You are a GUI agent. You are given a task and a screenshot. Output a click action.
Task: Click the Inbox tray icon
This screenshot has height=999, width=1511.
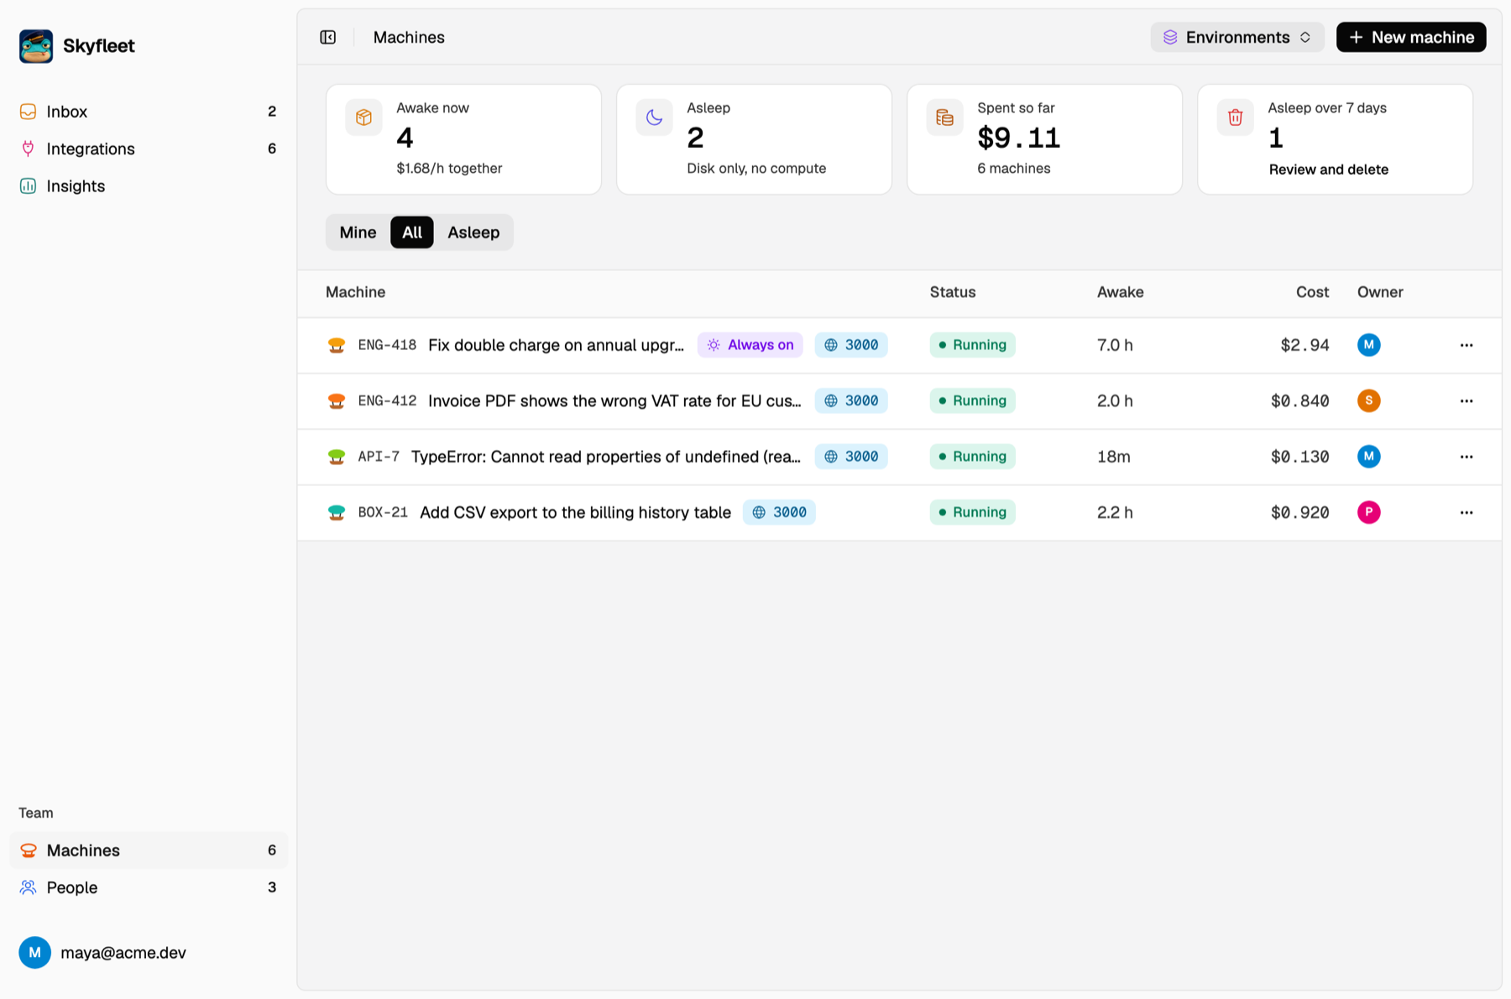coord(28,112)
